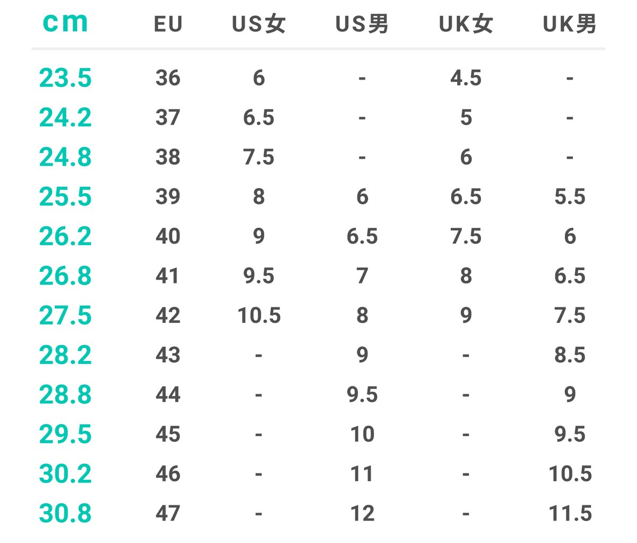Select the EU column header
This screenshot has height=543, width=637.
point(168,24)
